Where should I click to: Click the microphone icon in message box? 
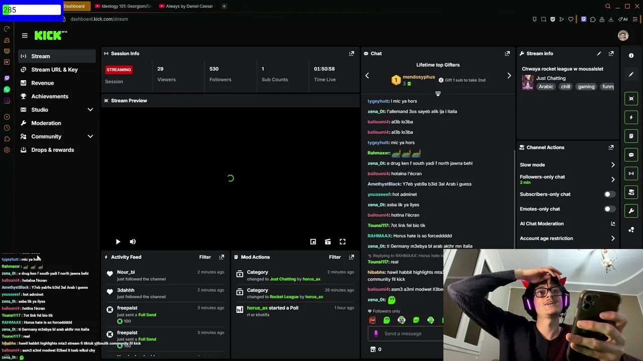click(x=376, y=333)
